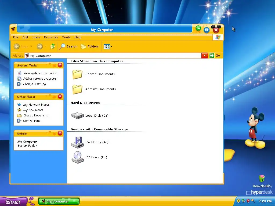Close the My Computer window
This screenshot has height=206, width=275.
click(x=216, y=30)
